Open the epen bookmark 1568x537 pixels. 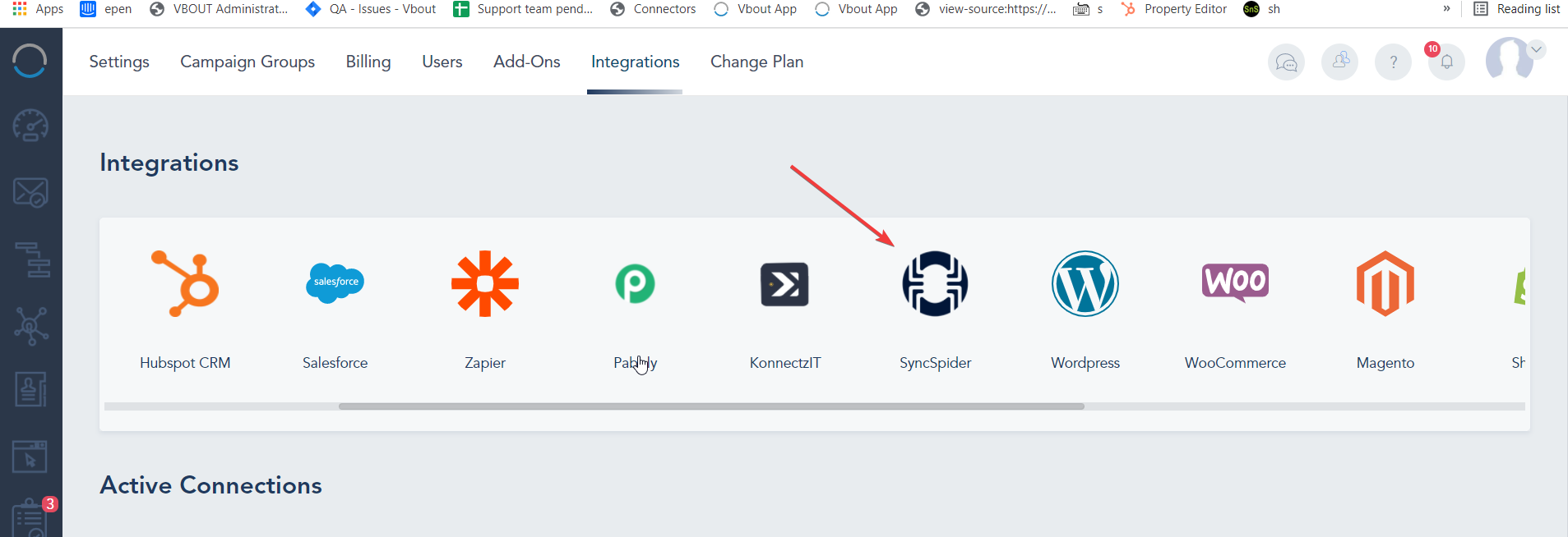point(106,9)
